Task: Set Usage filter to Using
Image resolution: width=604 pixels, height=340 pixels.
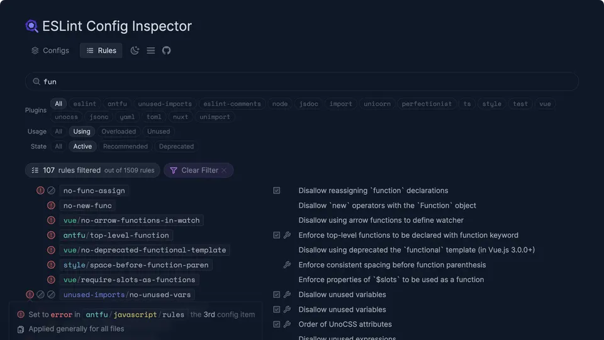Action: tap(82, 132)
